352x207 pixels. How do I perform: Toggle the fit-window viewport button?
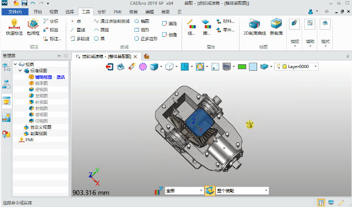coord(215,67)
